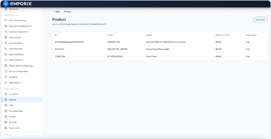Click the Branding palette icon

(6, 77)
